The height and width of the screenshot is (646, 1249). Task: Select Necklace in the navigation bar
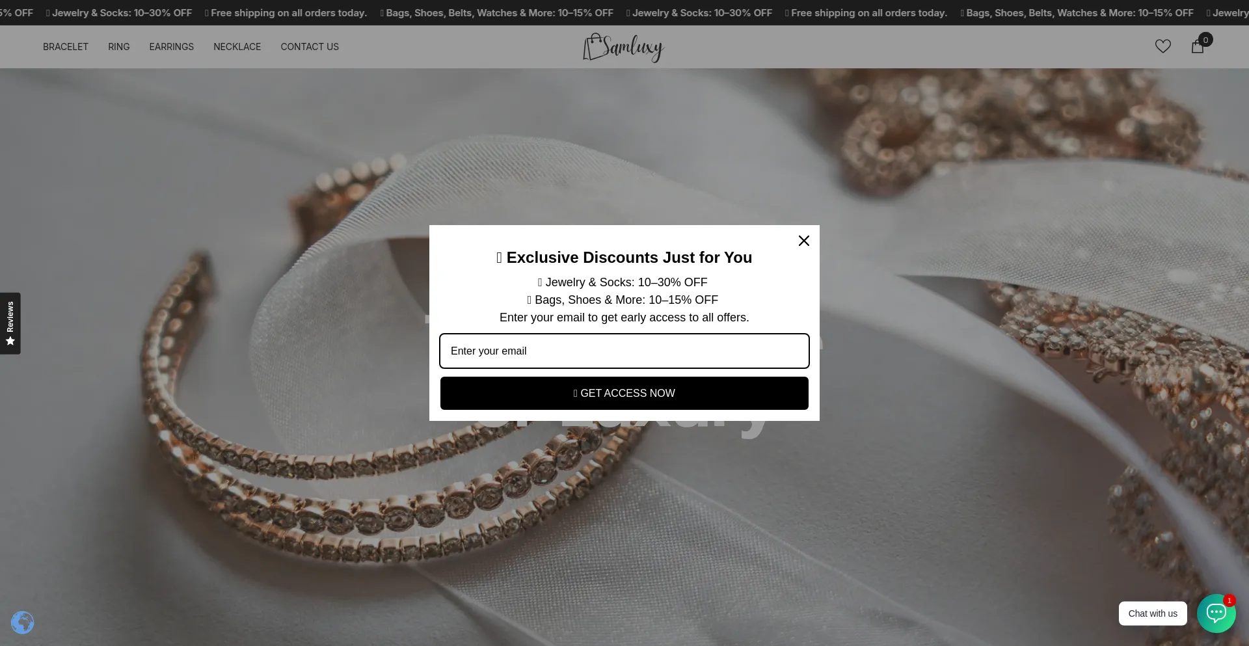click(x=237, y=47)
